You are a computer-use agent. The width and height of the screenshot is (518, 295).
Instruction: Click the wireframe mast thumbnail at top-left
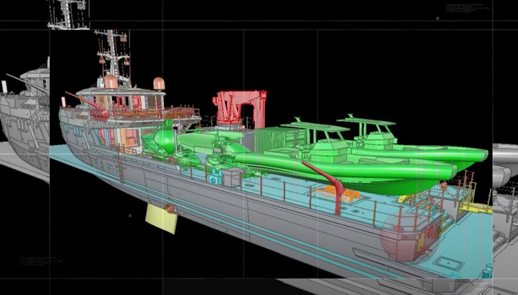pyautogui.click(x=67, y=14)
